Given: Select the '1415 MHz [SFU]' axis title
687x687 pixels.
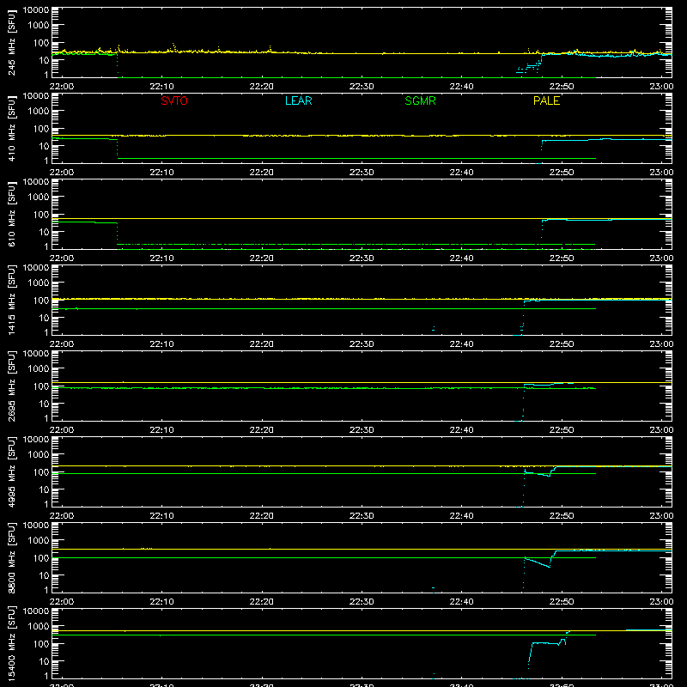Looking at the screenshot, I should [11, 301].
